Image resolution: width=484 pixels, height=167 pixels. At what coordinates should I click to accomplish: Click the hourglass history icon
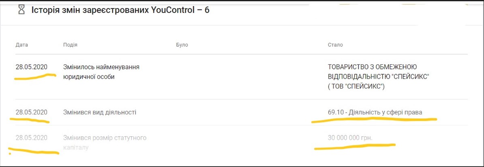coord(21,11)
